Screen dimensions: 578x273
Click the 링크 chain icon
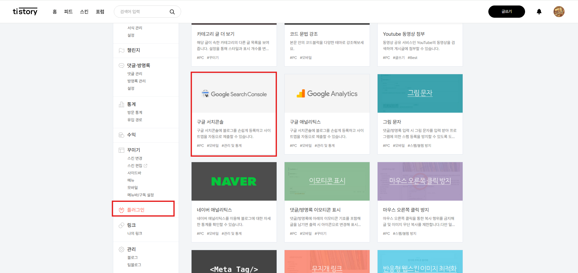tap(121, 225)
